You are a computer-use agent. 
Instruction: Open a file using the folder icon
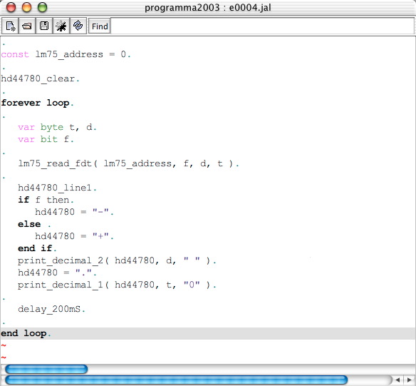point(27,26)
